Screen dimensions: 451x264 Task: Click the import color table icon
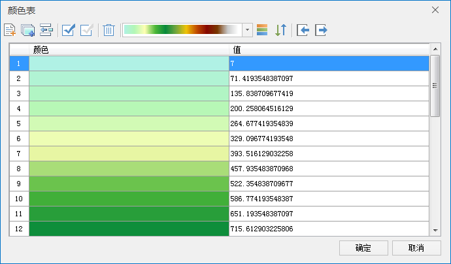tap(303, 30)
